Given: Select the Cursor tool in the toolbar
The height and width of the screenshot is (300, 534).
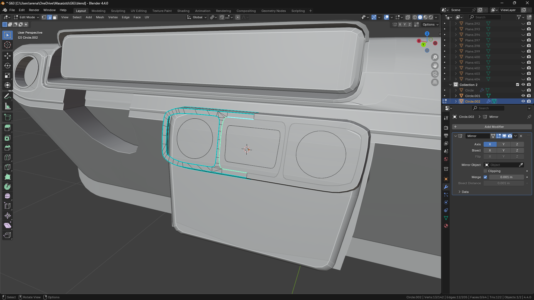Looking at the screenshot, I should pos(8,45).
